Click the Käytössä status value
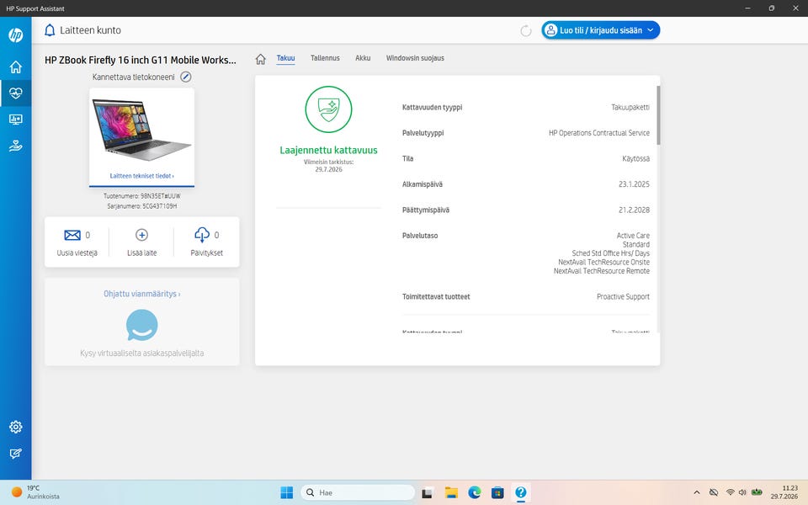Screen dimensions: 808x505 click(x=636, y=159)
